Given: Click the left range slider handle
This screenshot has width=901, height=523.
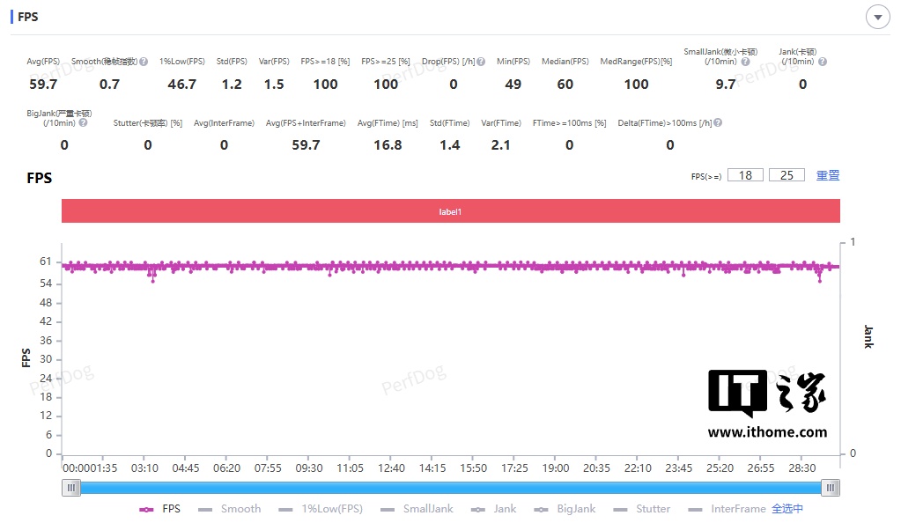Looking at the screenshot, I should [x=71, y=488].
